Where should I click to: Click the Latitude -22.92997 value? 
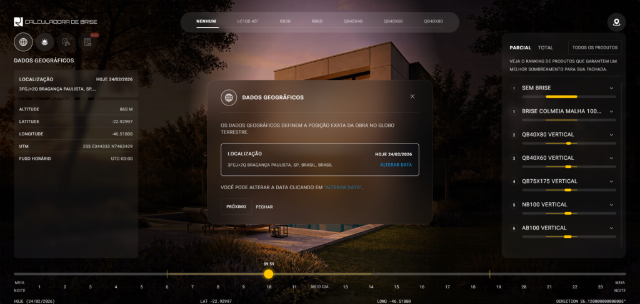122,122
